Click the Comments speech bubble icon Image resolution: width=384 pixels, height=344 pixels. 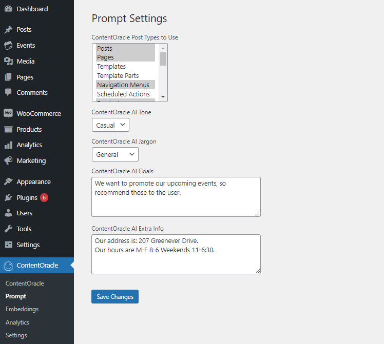tap(8, 92)
